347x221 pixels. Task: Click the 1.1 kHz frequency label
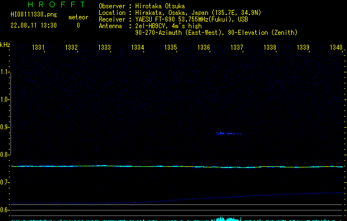[4, 72]
